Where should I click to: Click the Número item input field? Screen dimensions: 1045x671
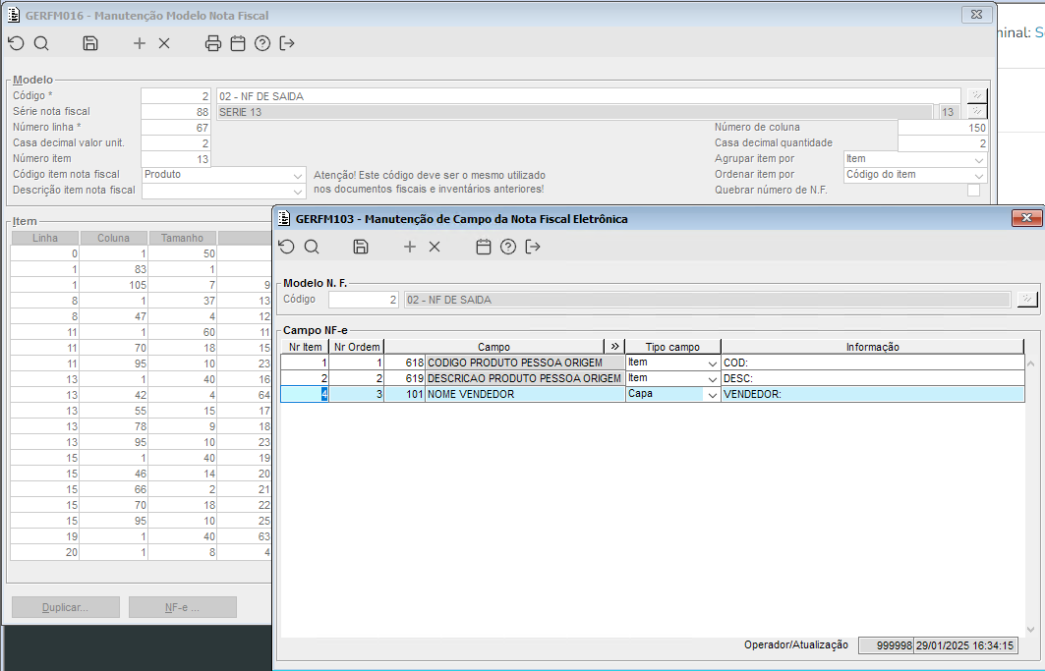pos(176,158)
